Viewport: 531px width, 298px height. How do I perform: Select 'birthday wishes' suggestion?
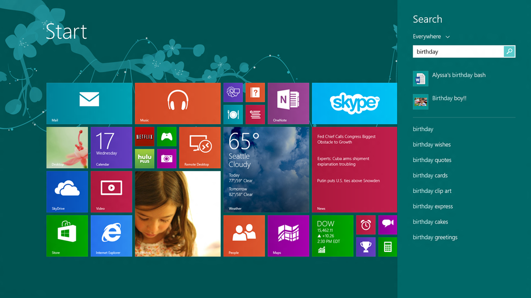click(432, 145)
